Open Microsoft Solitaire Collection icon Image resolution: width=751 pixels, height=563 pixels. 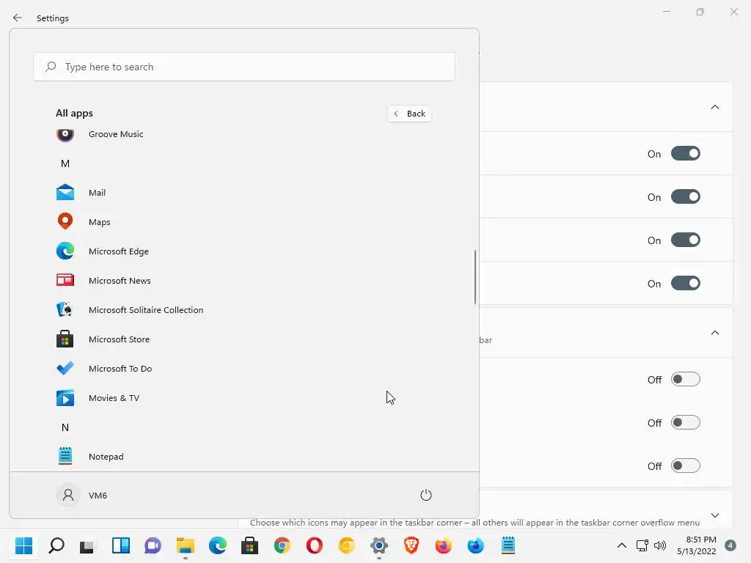click(x=65, y=310)
